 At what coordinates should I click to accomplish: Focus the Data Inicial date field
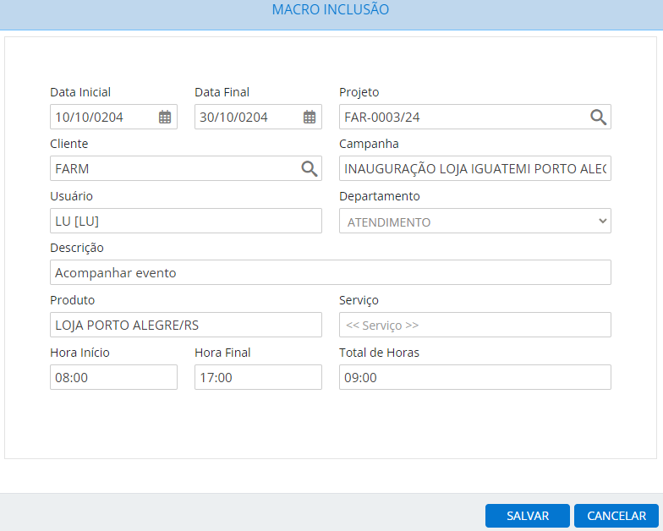(113, 117)
